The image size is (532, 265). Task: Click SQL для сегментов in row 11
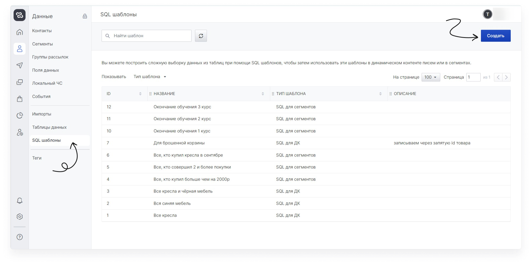tap(296, 119)
